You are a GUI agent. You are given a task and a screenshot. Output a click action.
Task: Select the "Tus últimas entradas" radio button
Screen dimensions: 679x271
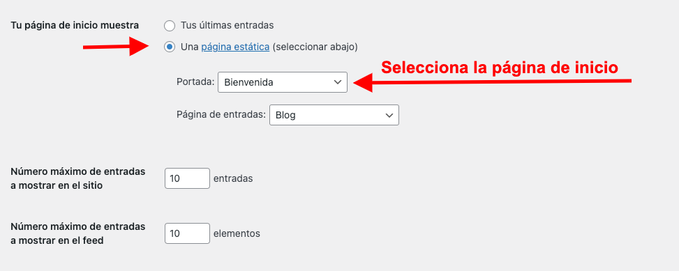(170, 26)
